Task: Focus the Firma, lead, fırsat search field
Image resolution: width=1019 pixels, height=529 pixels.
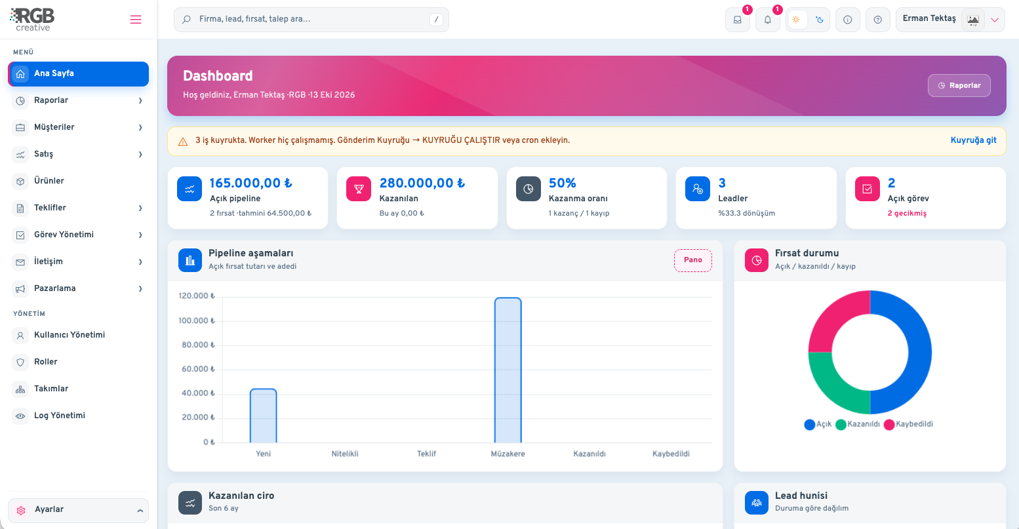Action: [x=311, y=20]
